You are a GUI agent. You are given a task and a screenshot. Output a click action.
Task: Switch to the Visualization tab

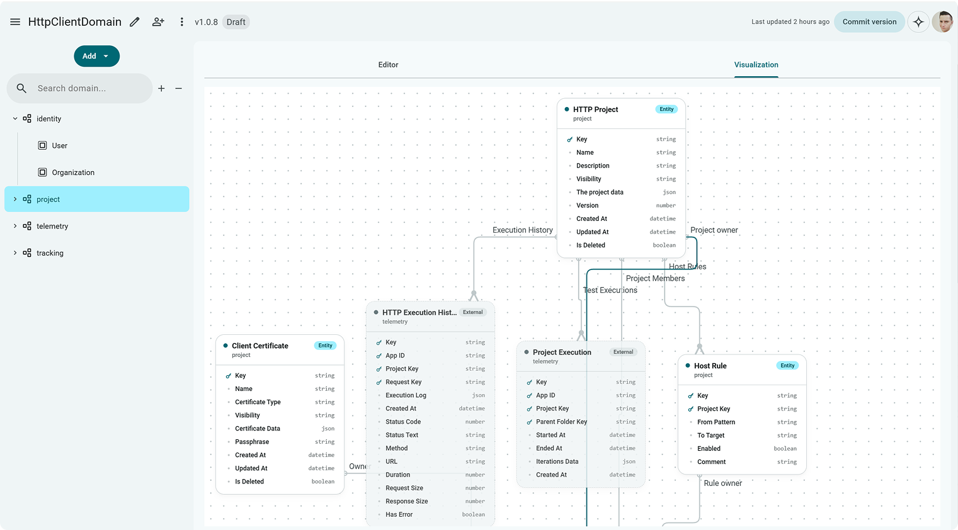coord(756,65)
